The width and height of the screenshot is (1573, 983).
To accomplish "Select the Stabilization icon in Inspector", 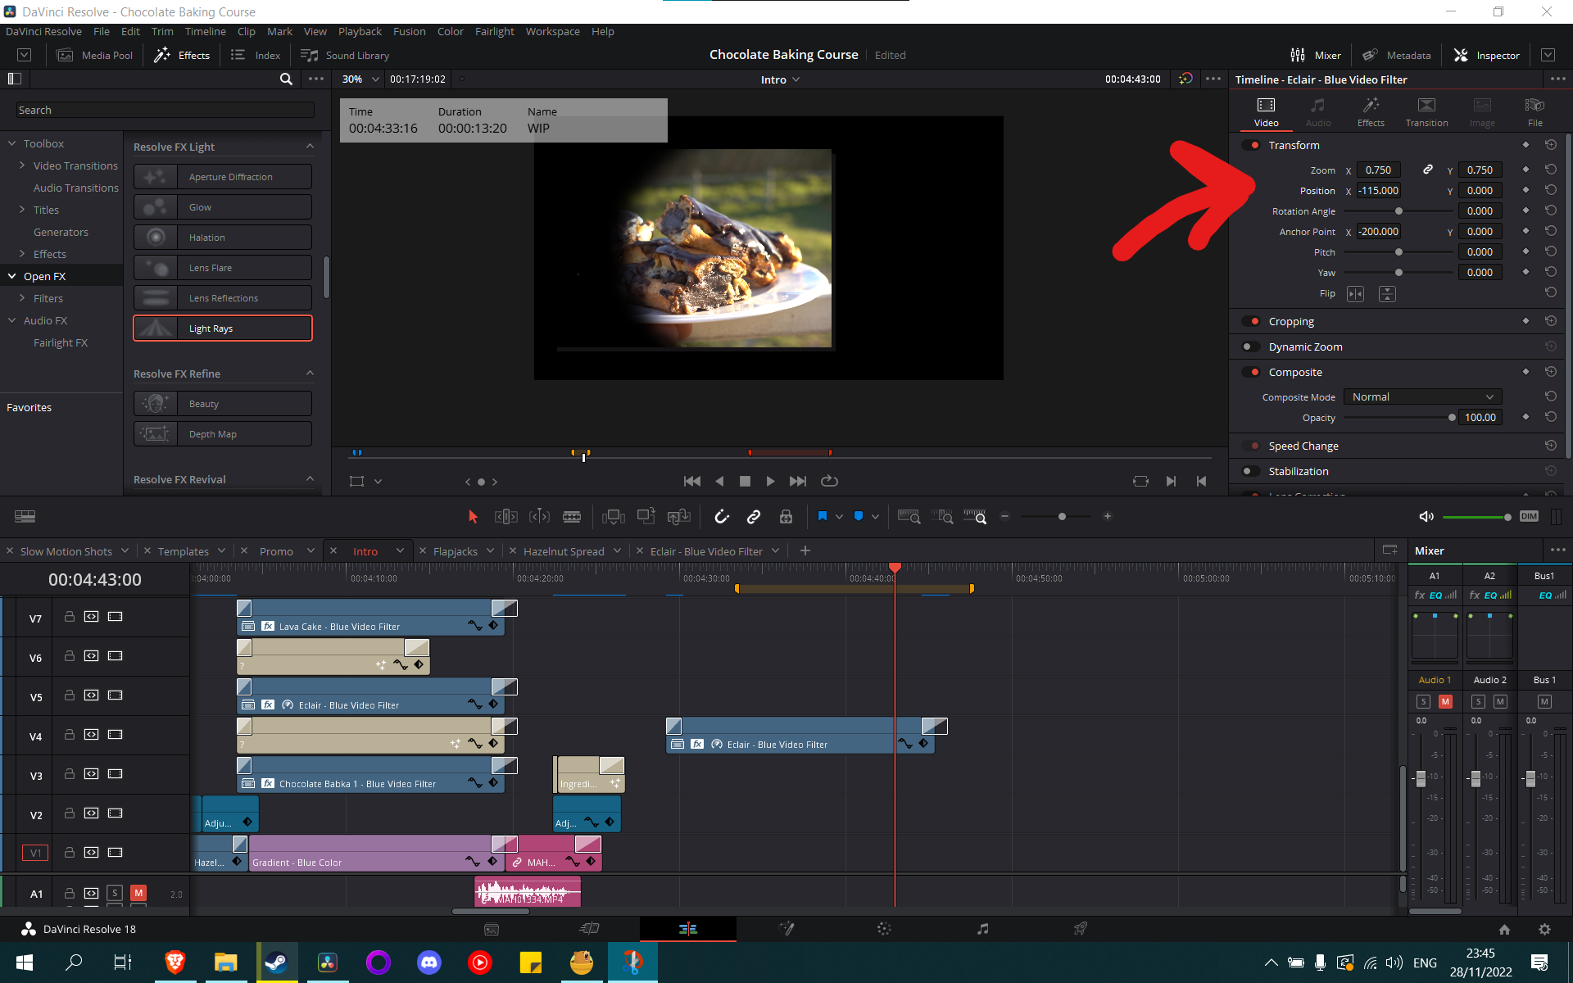I will (1253, 470).
